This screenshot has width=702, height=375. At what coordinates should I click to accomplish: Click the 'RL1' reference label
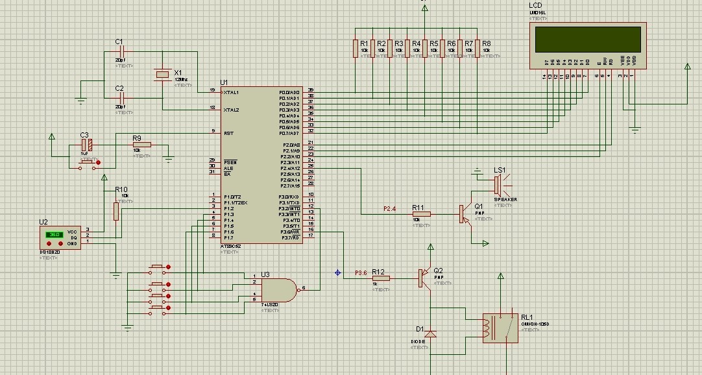coord(527,317)
